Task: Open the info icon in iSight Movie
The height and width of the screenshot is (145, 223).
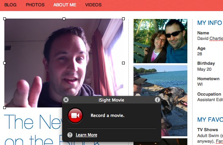Action: (157, 100)
